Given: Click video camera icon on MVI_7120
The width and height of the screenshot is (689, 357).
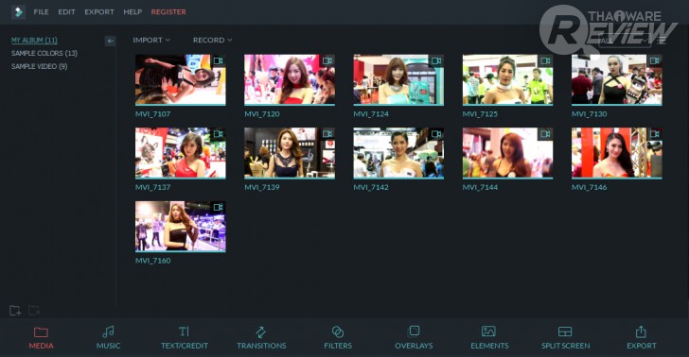Looking at the screenshot, I should pos(327,60).
